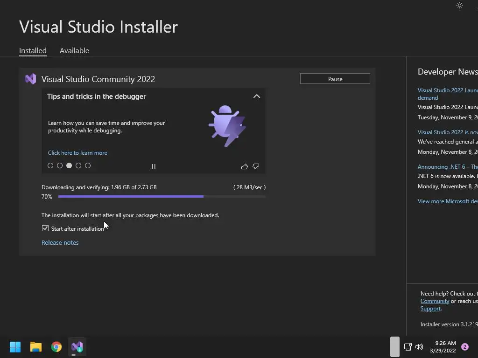Collapse the Tips and tricks panel chevron
This screenshot has height=358, width=478.
coord(257,96)
